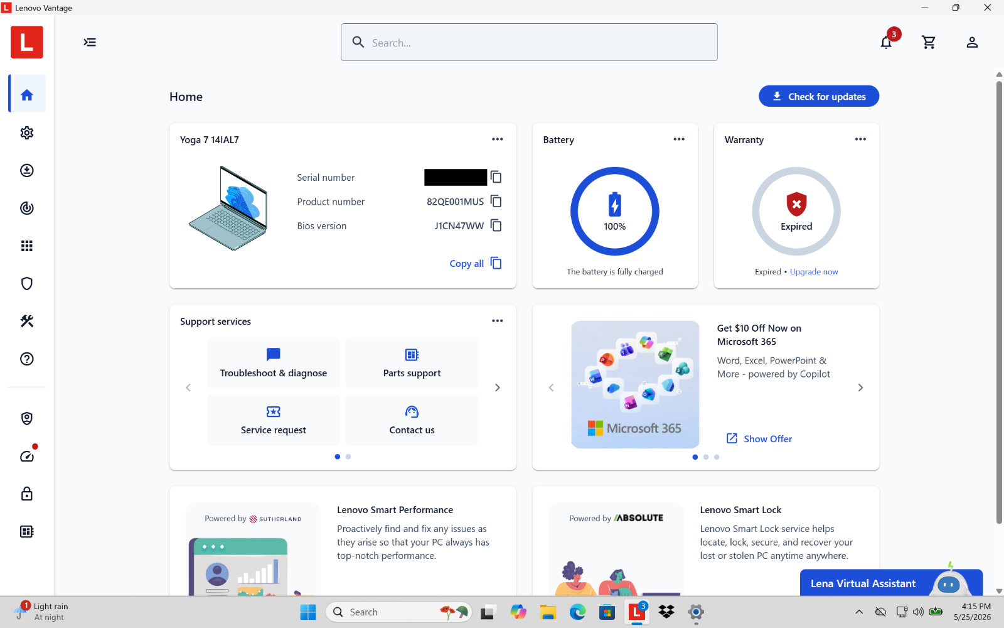Open Parts support
The height and width of the screenshot is (628, 1004).
tap(412, 363)
